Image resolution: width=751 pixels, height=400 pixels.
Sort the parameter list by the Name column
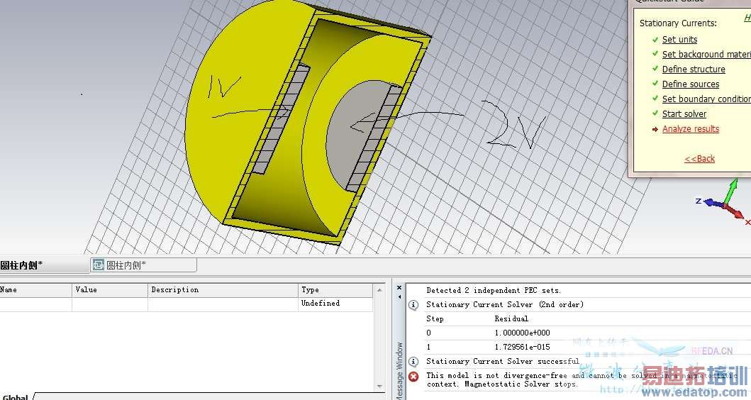tap(36, 290)
